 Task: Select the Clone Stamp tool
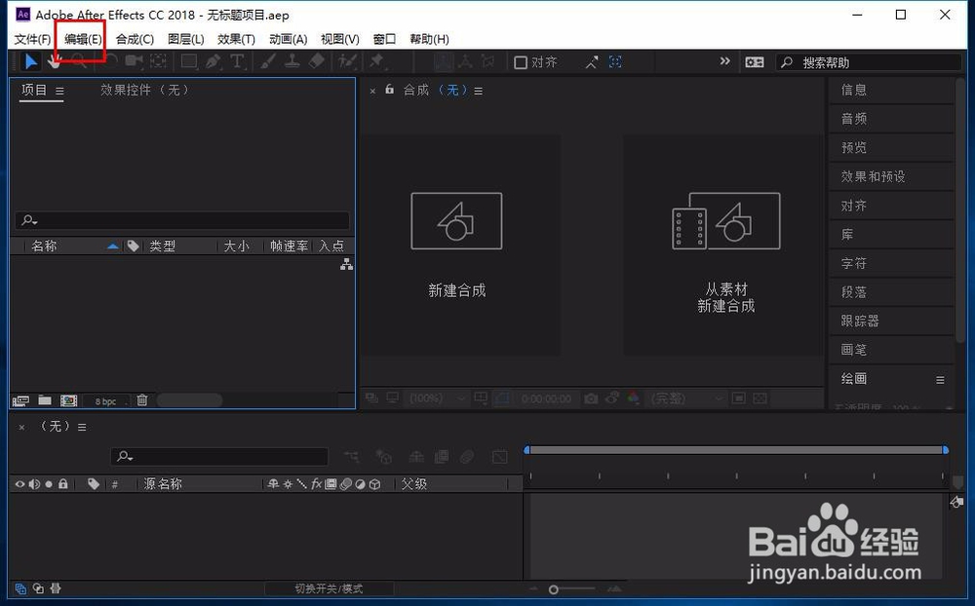coord(292,61)
